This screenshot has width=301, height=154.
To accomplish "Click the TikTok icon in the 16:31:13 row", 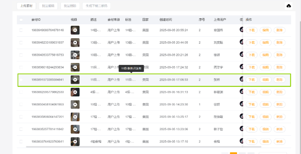I will [242, 91].
